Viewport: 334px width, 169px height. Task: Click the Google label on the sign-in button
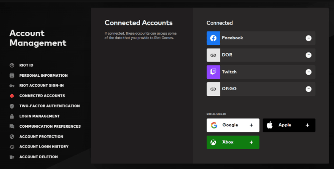(230, 125)
